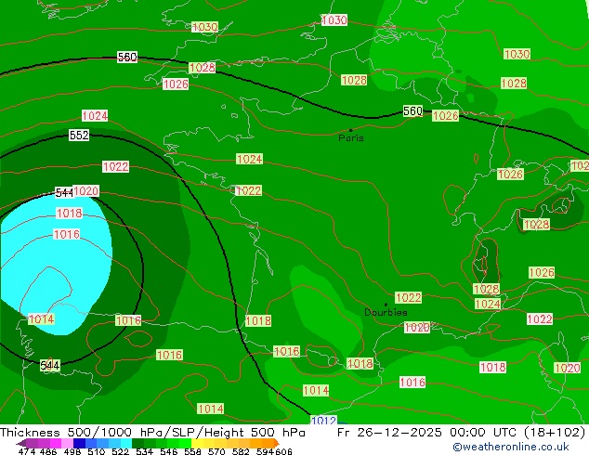The width and height of the screenshot is (589, 455).
Task: Click the 534 legend value
Action: (x=145, y=451)
